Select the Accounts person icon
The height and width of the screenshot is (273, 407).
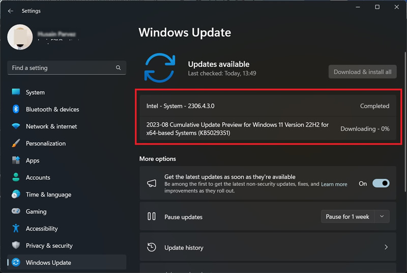[16, 177]
